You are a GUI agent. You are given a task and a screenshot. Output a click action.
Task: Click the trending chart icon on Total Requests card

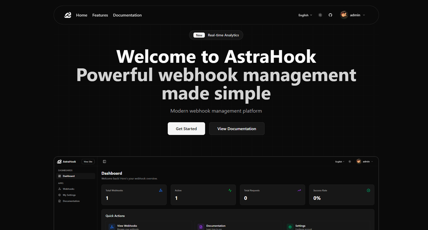[299, 190]
